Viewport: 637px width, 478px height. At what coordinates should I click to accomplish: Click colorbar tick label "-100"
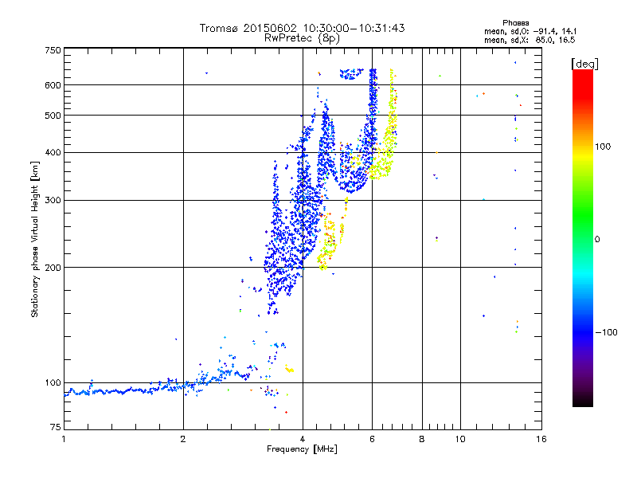[606, 332]
